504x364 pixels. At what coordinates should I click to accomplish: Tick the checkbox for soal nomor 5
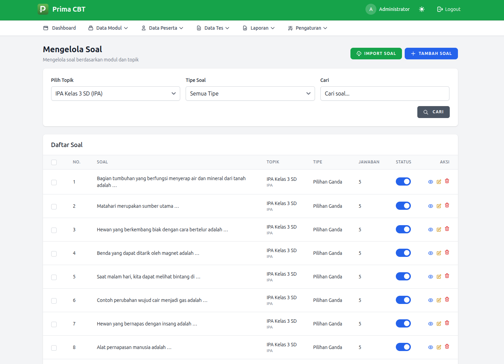54,277
